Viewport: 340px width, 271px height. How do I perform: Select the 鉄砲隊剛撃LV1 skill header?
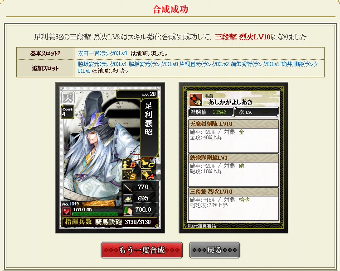pos(233,158)
